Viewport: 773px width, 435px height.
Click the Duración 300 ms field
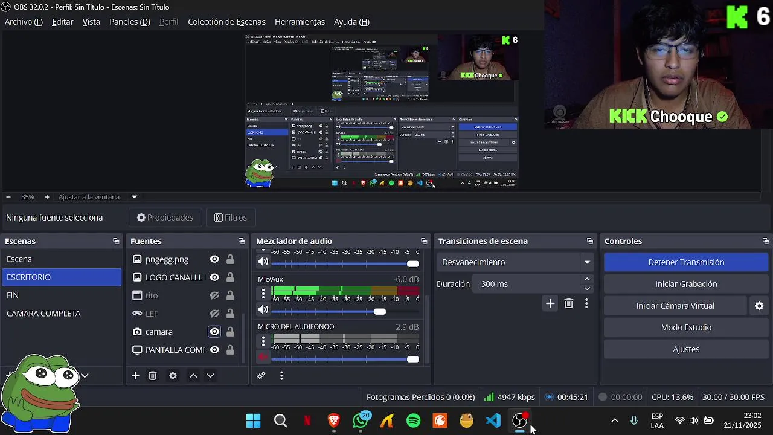[527, 284]
